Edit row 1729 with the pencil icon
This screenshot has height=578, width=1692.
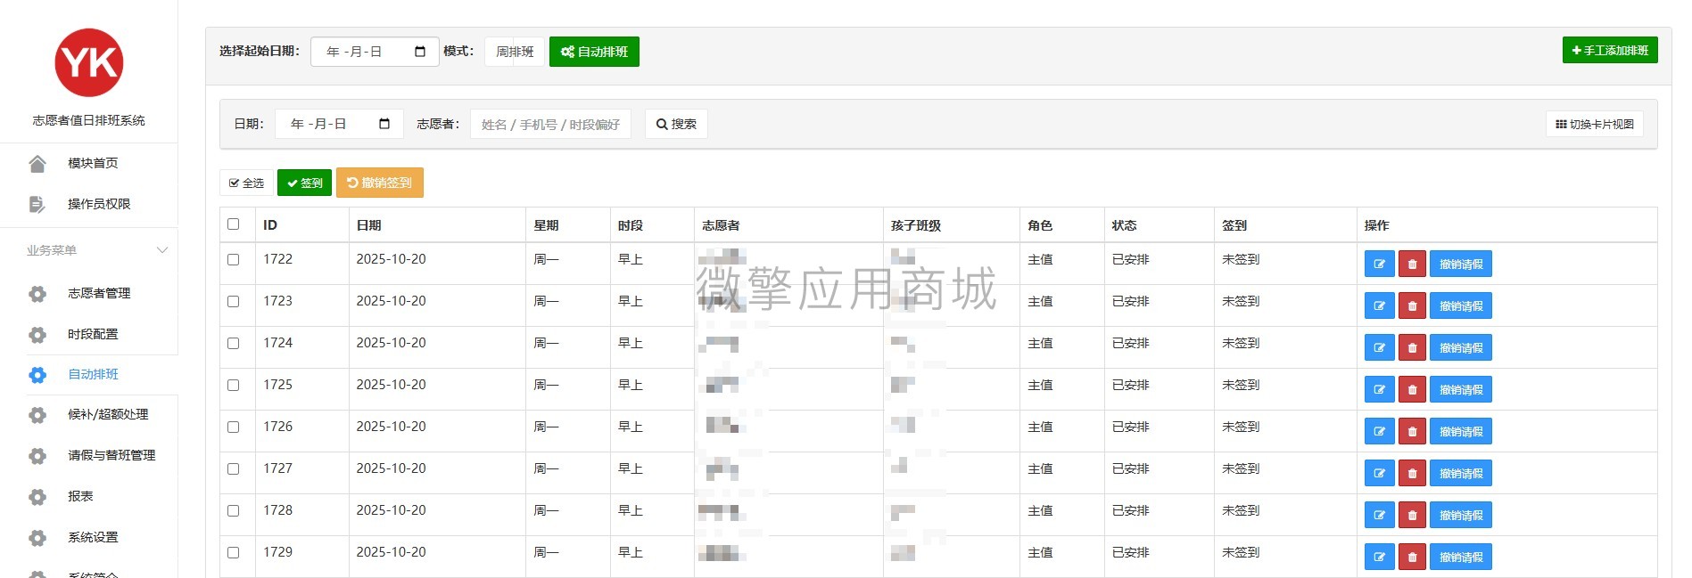click(x=1379, y=557)
